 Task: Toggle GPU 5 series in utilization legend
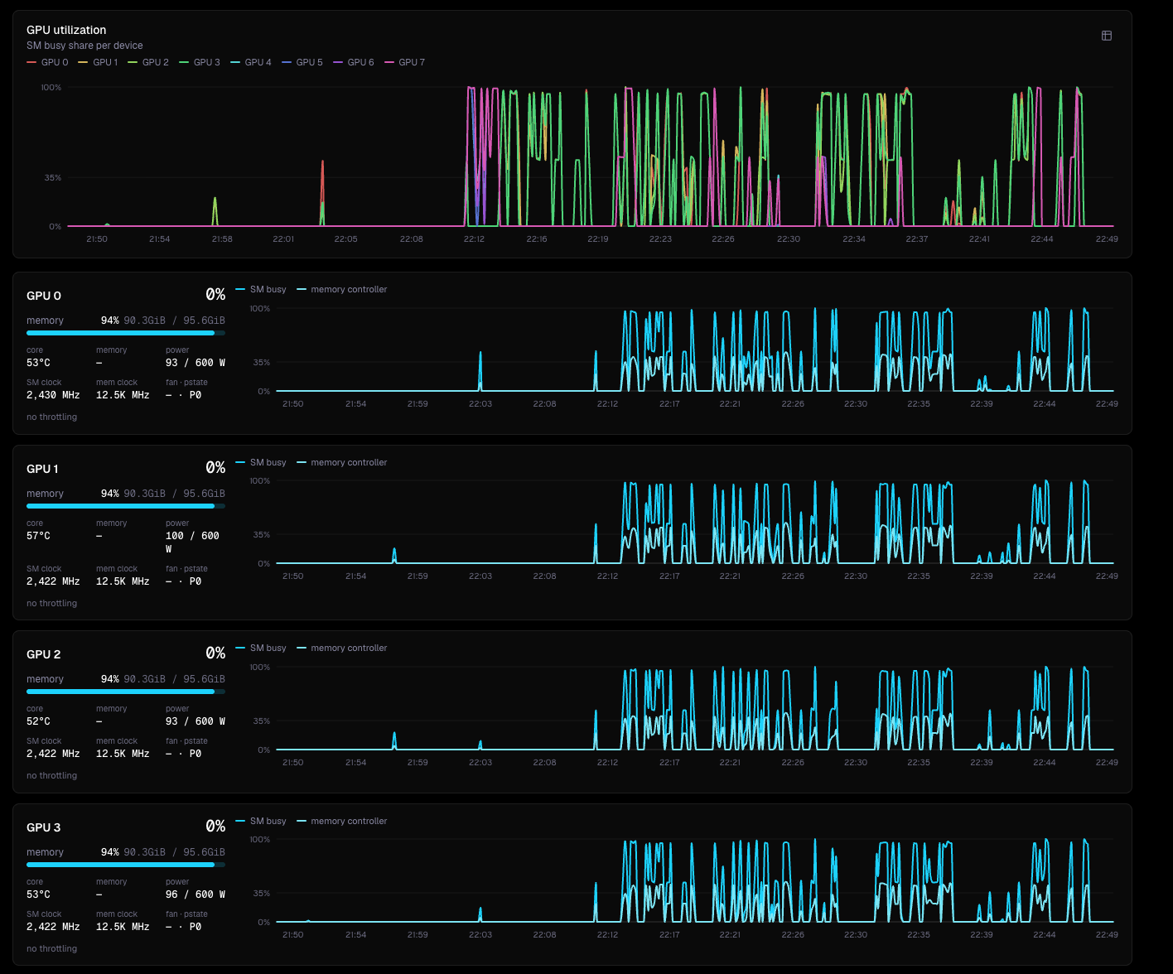pyautogui.click(x=302, y=62)
